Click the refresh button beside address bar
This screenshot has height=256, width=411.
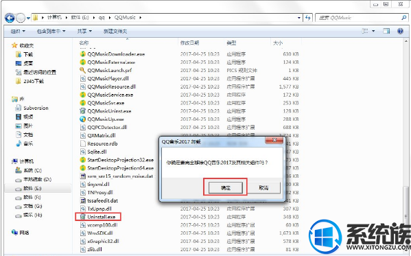(307, 18)
